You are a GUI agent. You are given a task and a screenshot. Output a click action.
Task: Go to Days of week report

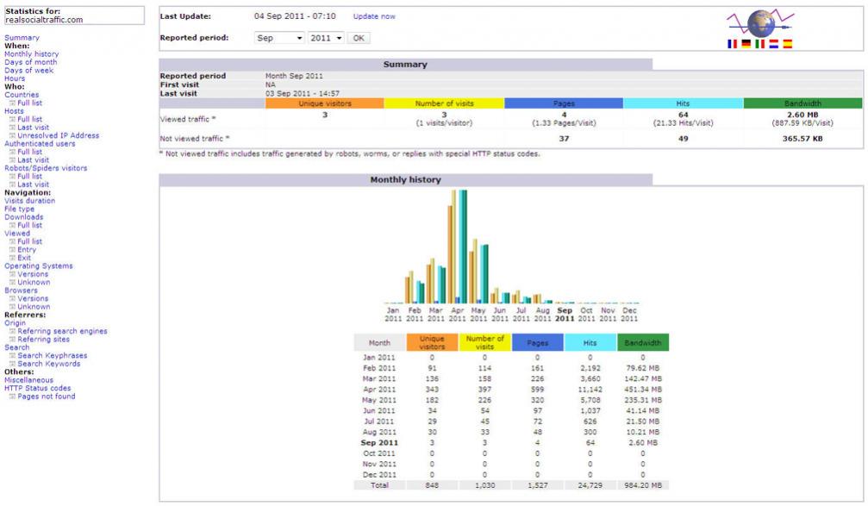point(28,71)
